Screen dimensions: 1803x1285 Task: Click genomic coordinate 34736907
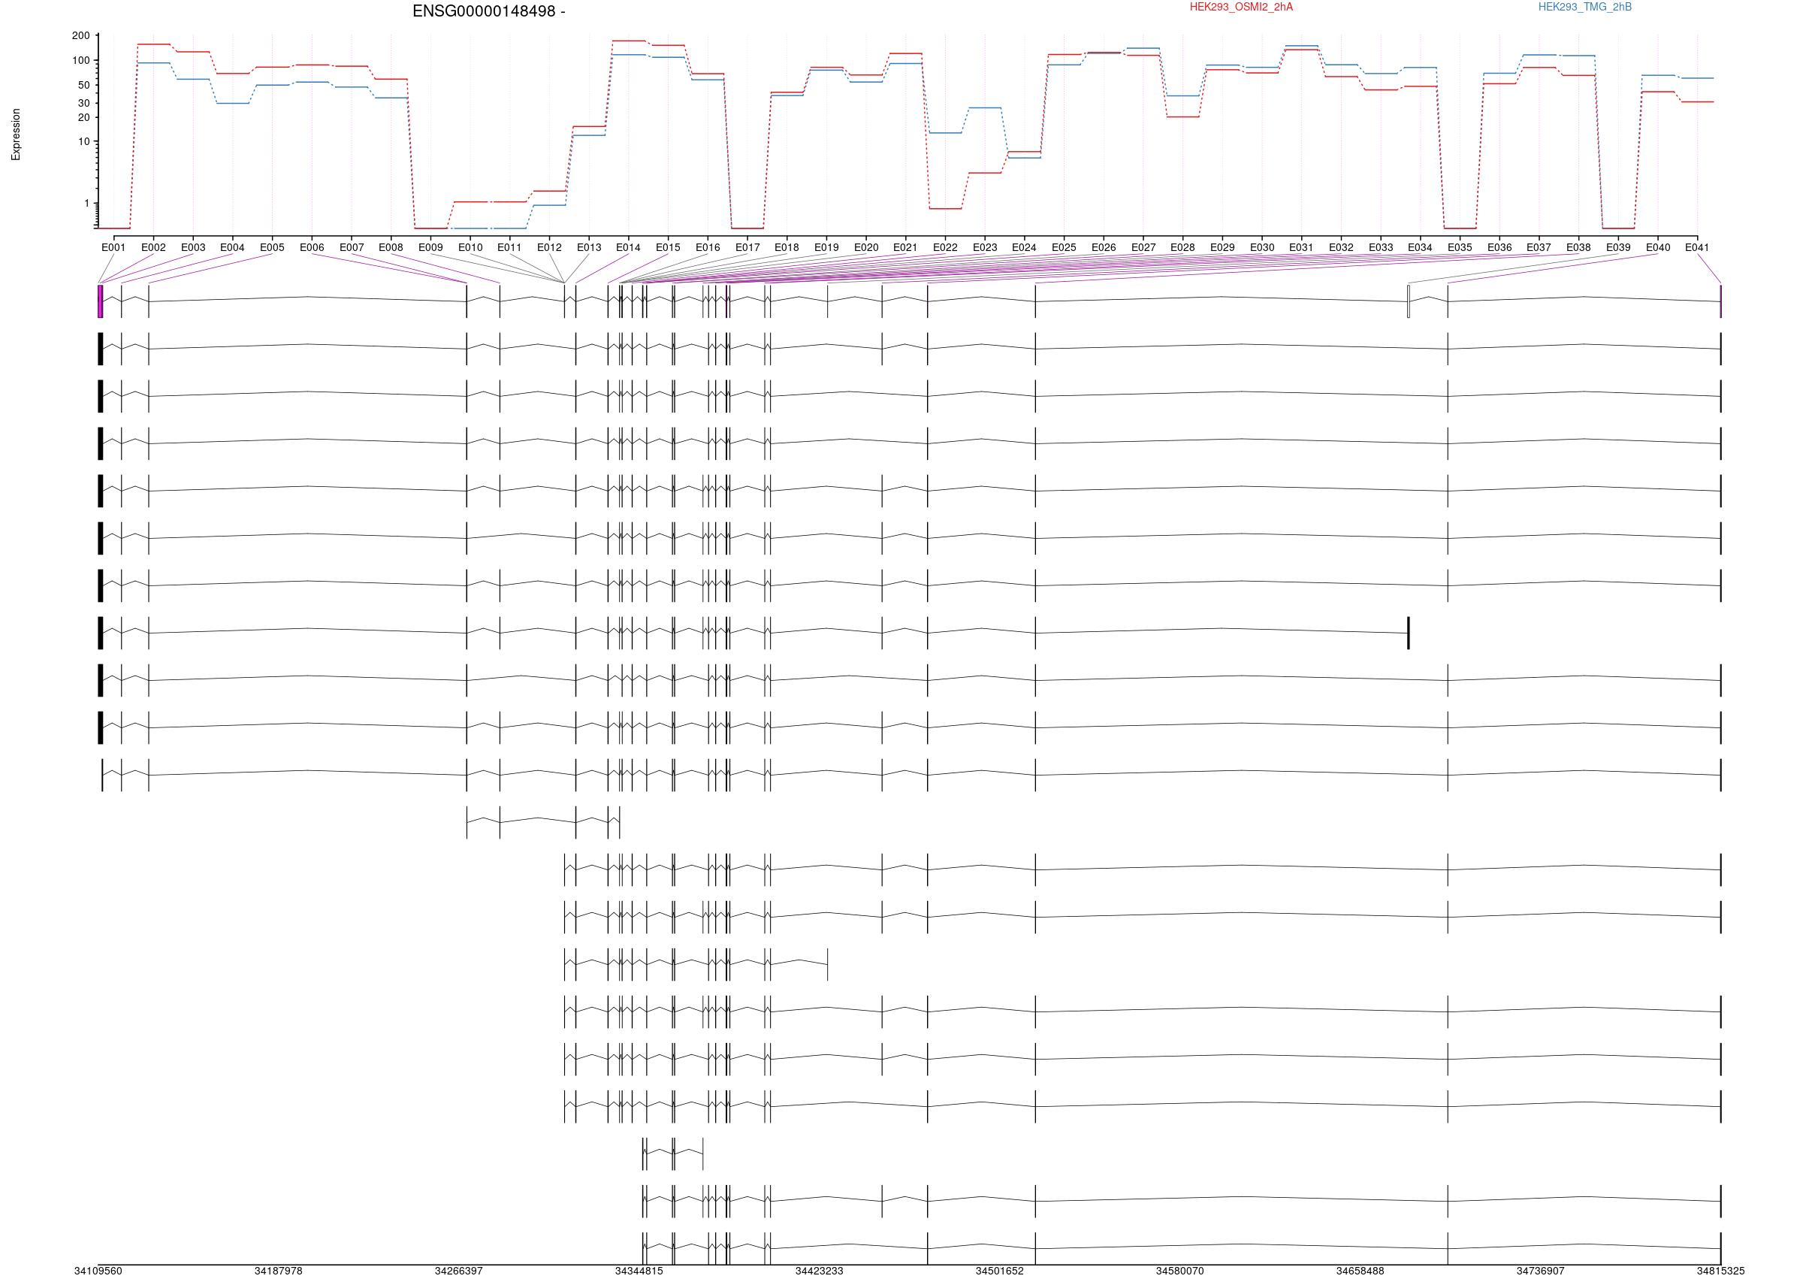[x=1541, y=1271]
